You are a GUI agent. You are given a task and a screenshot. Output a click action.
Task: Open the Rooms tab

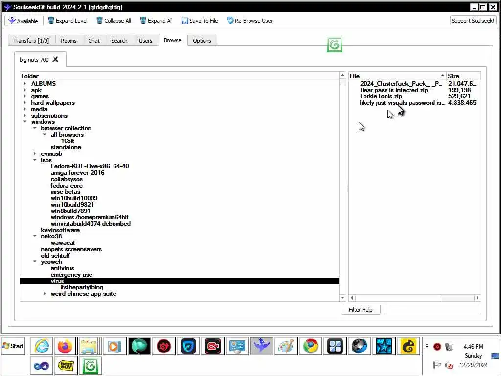pyautogui.click(x=68, y=41)
